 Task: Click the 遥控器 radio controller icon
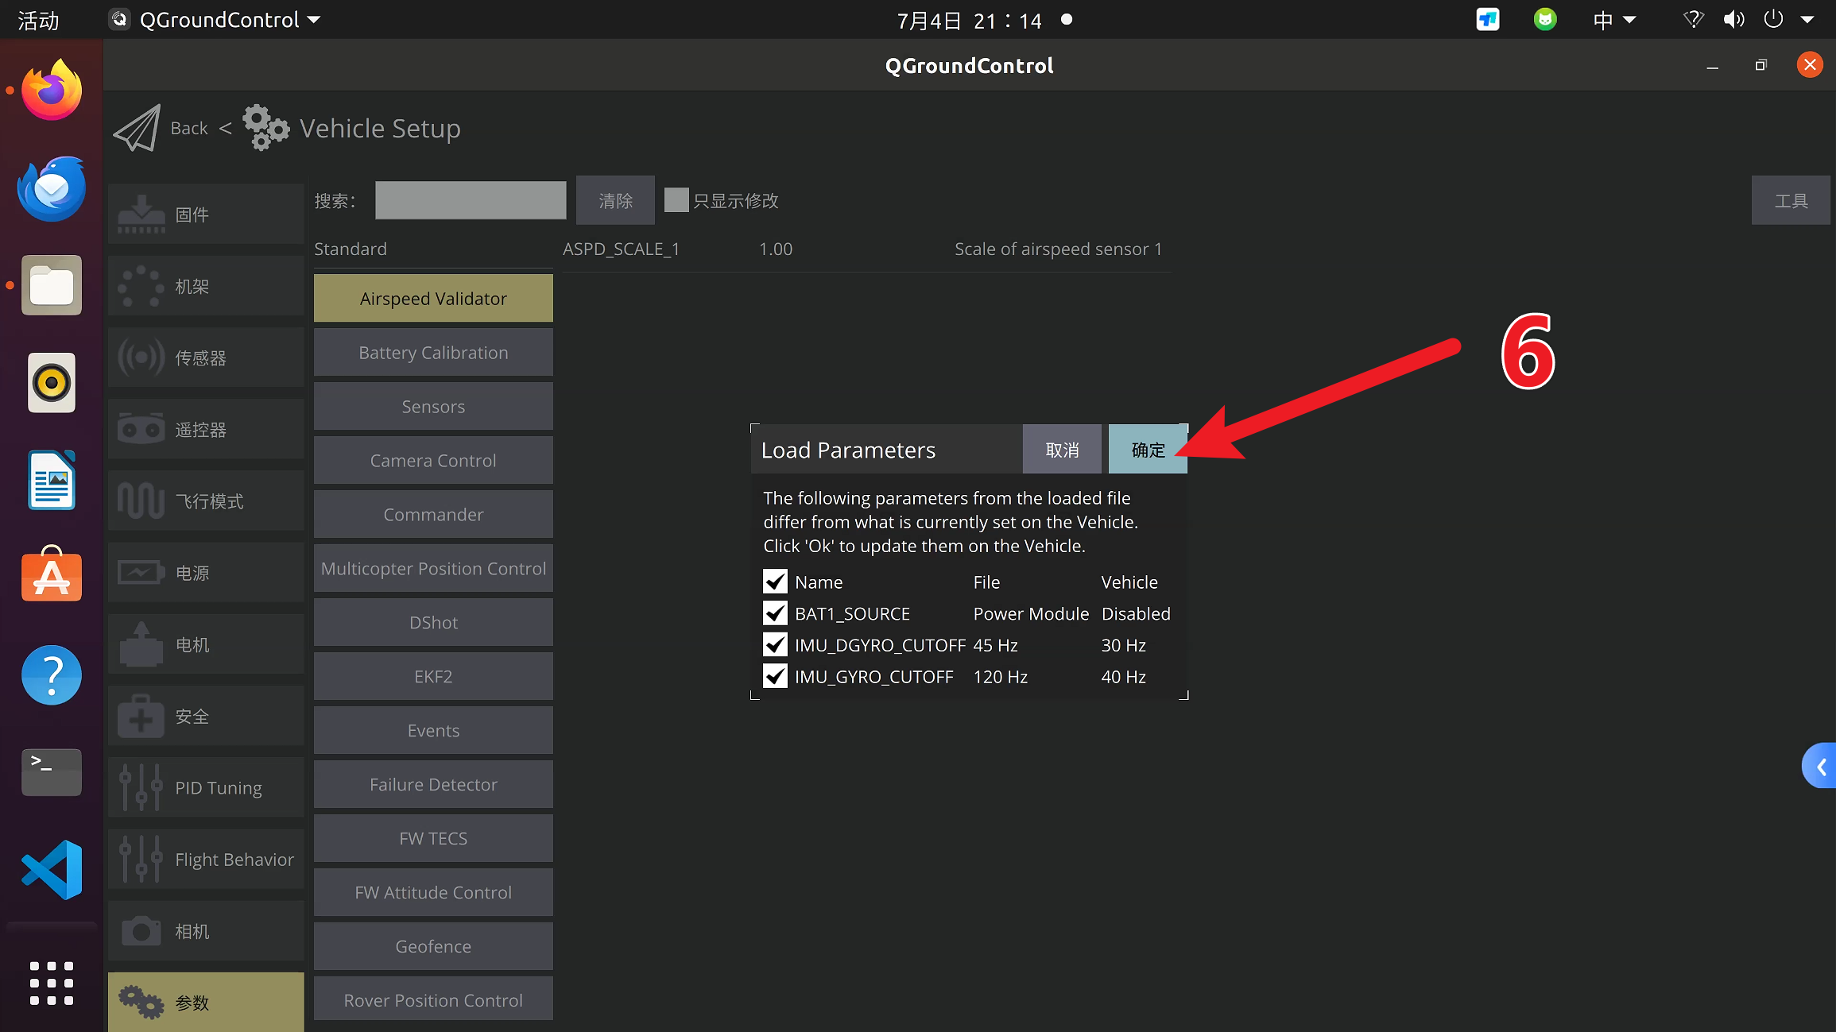[141, 429]
